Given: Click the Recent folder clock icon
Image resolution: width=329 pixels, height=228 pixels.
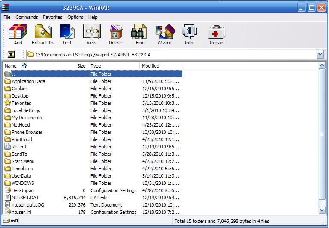Looking at the screenshot, I should point(8,146).
